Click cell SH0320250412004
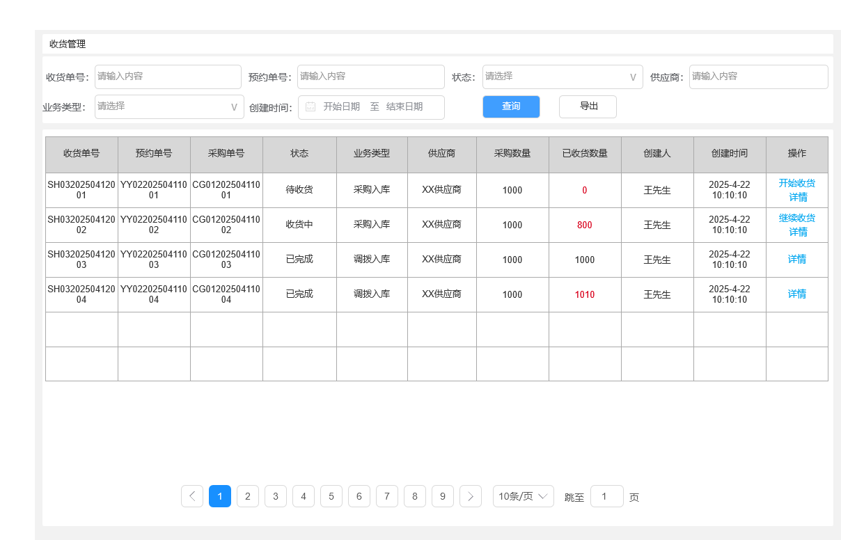Viewport: 841px width, 540px height. [x=81, y=294]
